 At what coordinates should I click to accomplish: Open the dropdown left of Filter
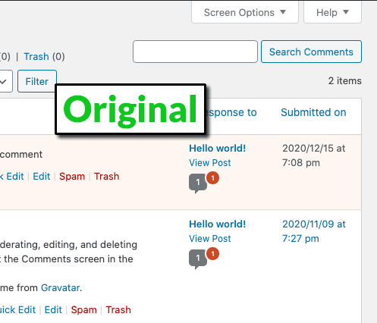[5, 81]
